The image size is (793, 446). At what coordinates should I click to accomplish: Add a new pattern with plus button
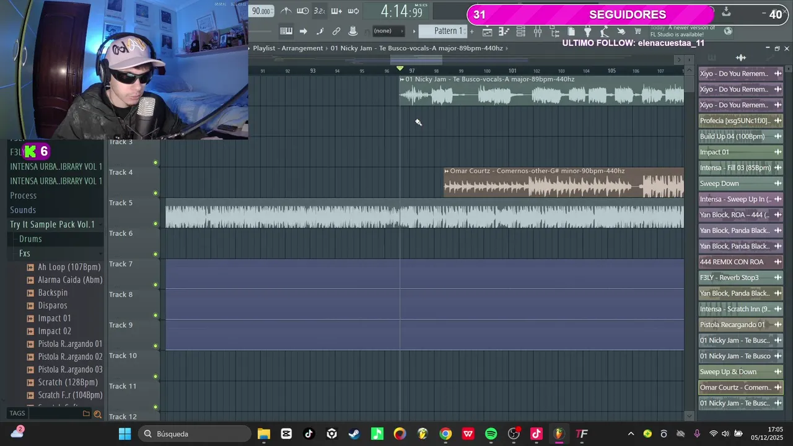click(x=472, y=31)
